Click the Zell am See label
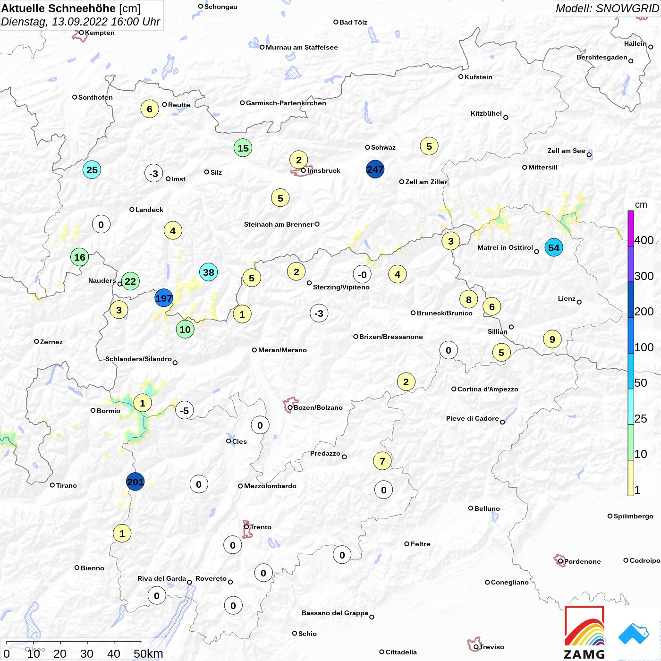The image size is (661, 661). tap(567, 151)
